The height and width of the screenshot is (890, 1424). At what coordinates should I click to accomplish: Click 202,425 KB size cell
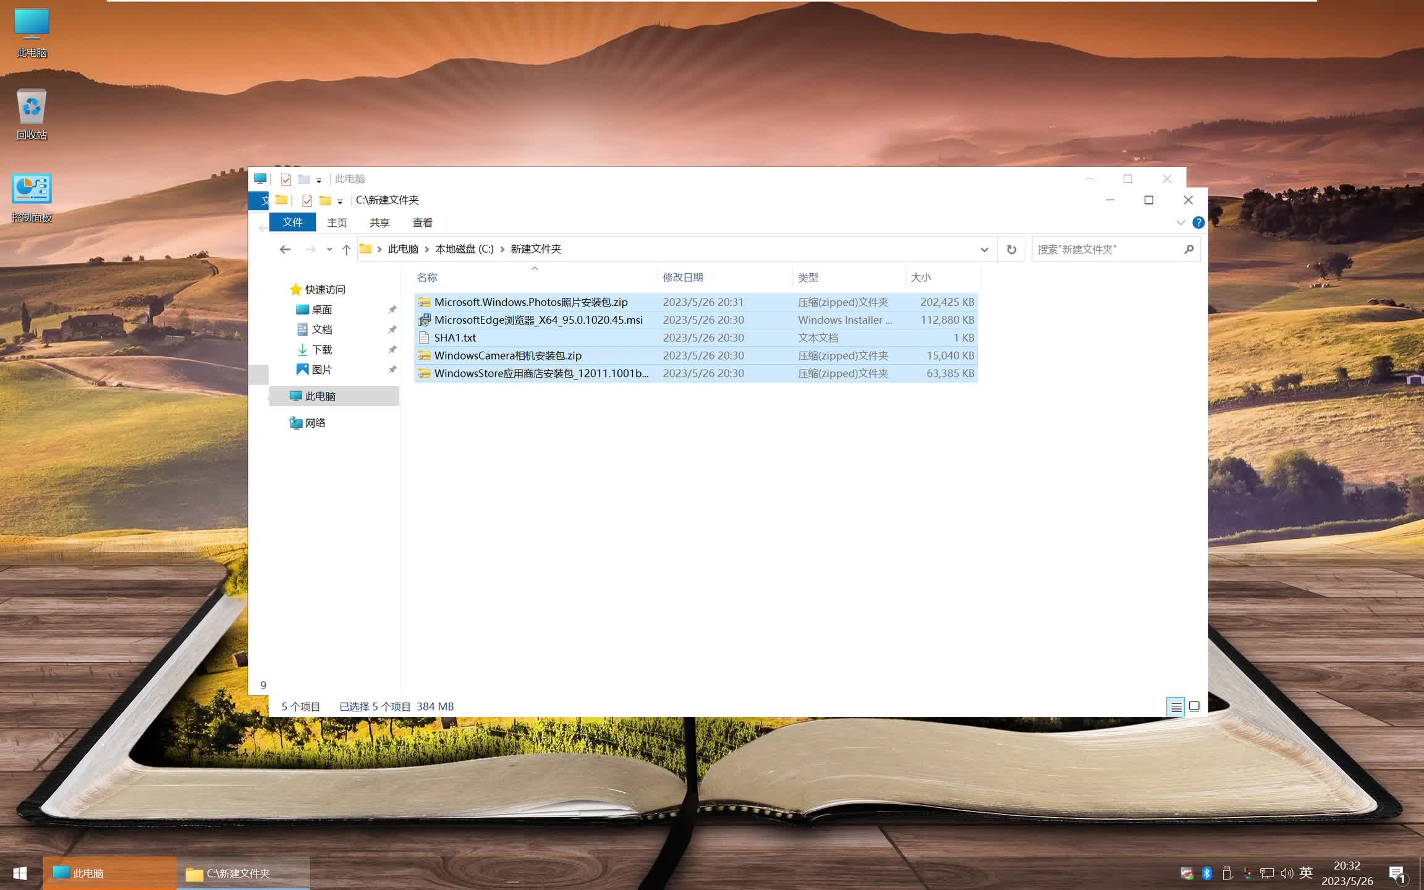tap(947, 302)
